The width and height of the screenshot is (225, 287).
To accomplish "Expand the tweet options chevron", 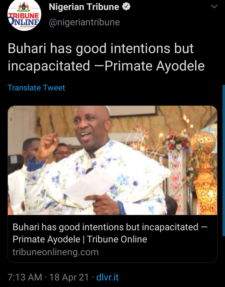I will tap(214, 7).
